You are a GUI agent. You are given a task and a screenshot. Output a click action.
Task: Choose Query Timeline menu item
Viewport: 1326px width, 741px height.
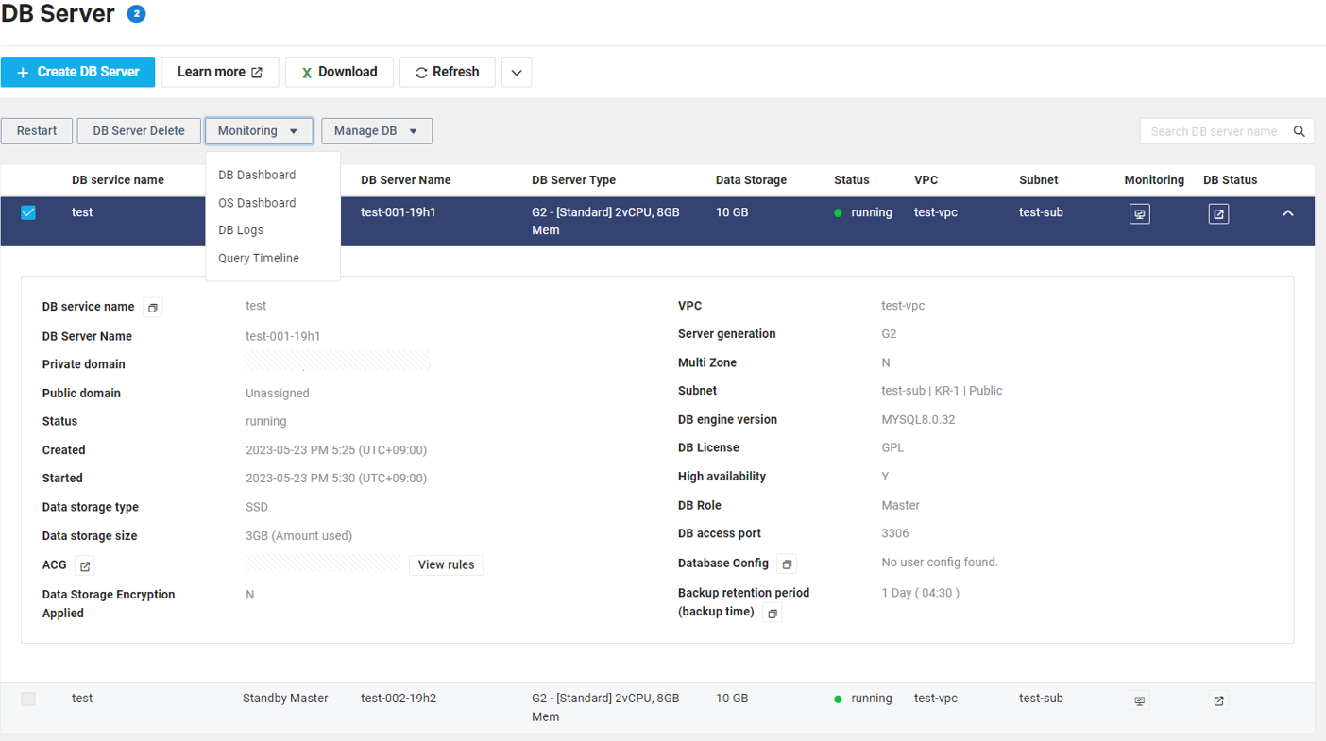(x=259, y=258)
